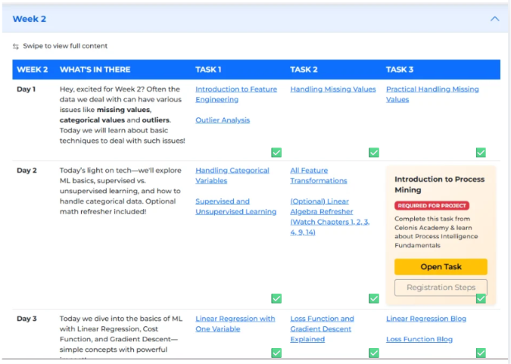511x364 pixels.
Task: Click the Week 2 header title
Action: point(30,19)
